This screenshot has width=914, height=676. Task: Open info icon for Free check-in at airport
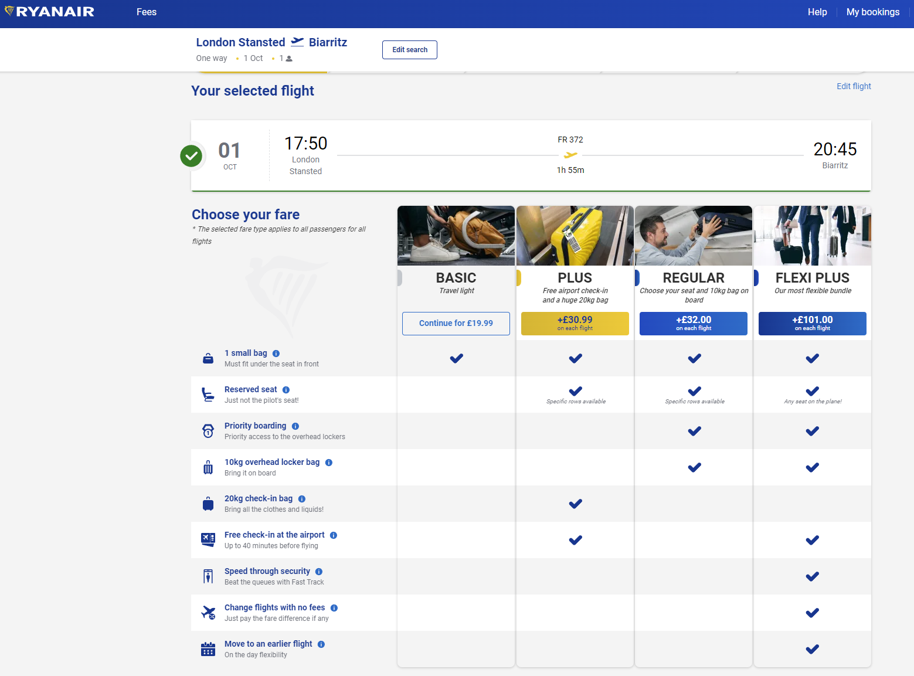tap(334, 535)
